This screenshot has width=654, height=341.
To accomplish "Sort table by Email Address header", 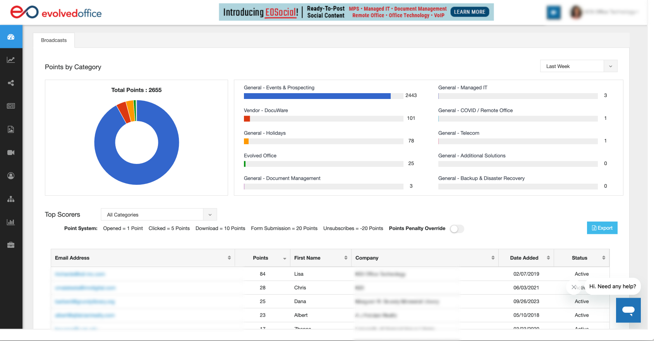I will (72, 258).
